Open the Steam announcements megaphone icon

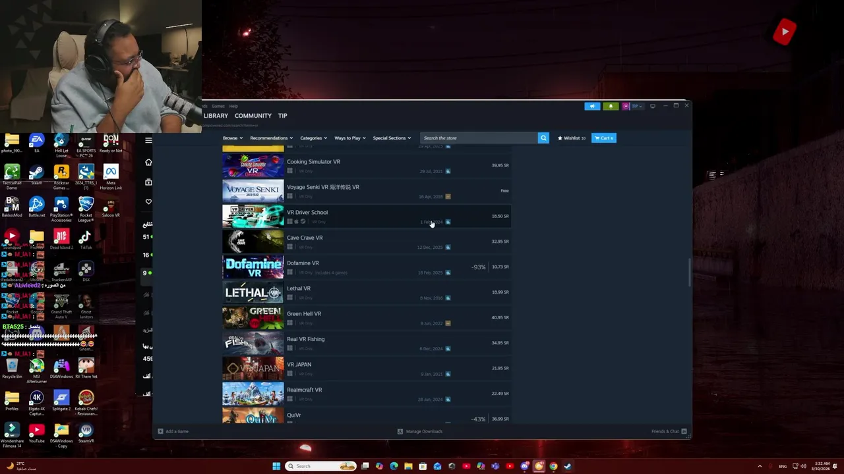(x=592, y=106)
